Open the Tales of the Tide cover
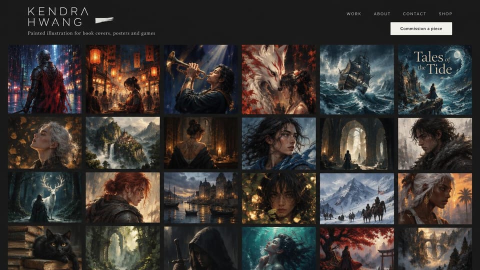Viewport: 480px width, 270px height. pos(435,79)
